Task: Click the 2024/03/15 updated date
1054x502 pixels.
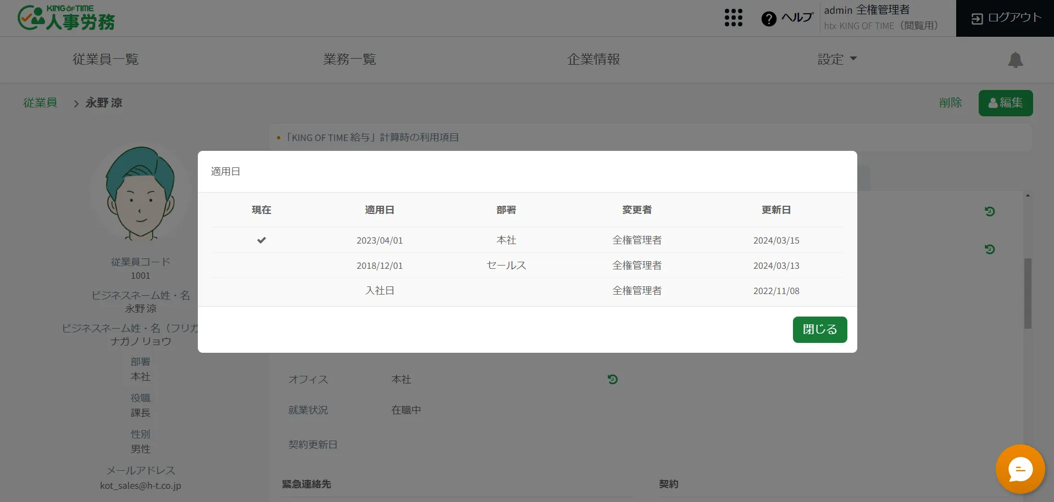Action: tap(776, 240)
